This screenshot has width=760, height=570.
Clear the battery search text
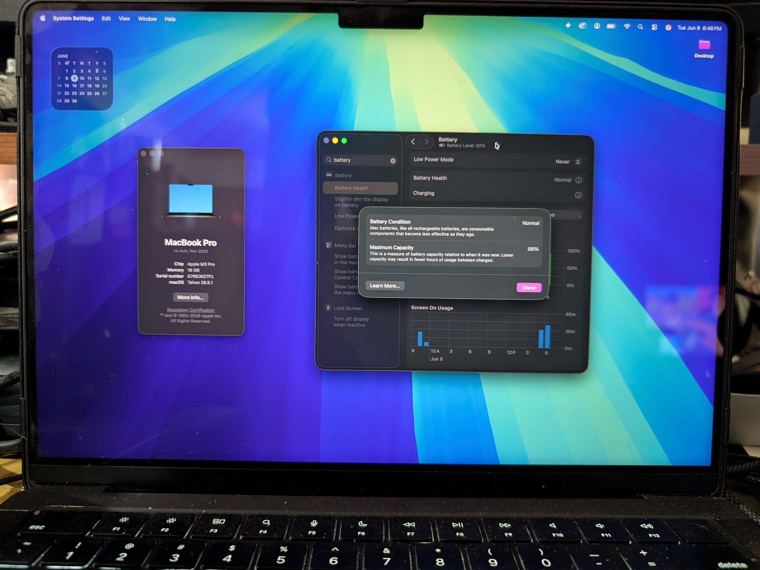click(393, 161)
